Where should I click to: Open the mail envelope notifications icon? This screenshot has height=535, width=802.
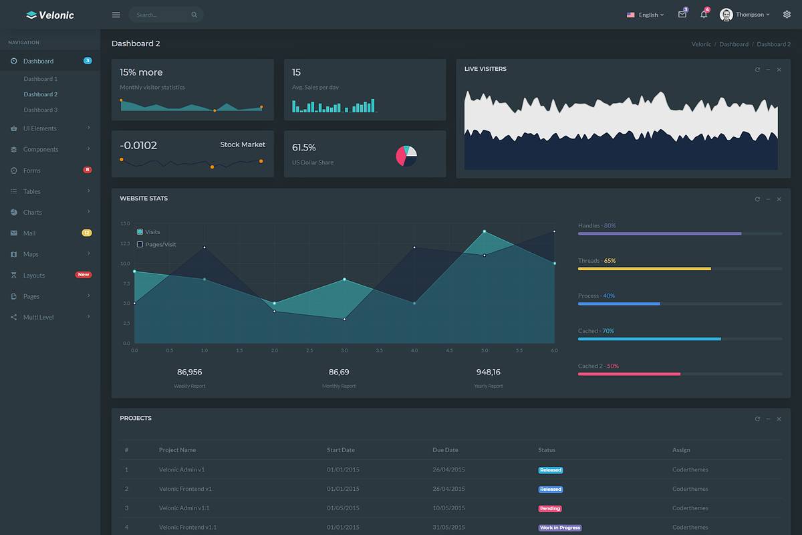pos(682,14)
